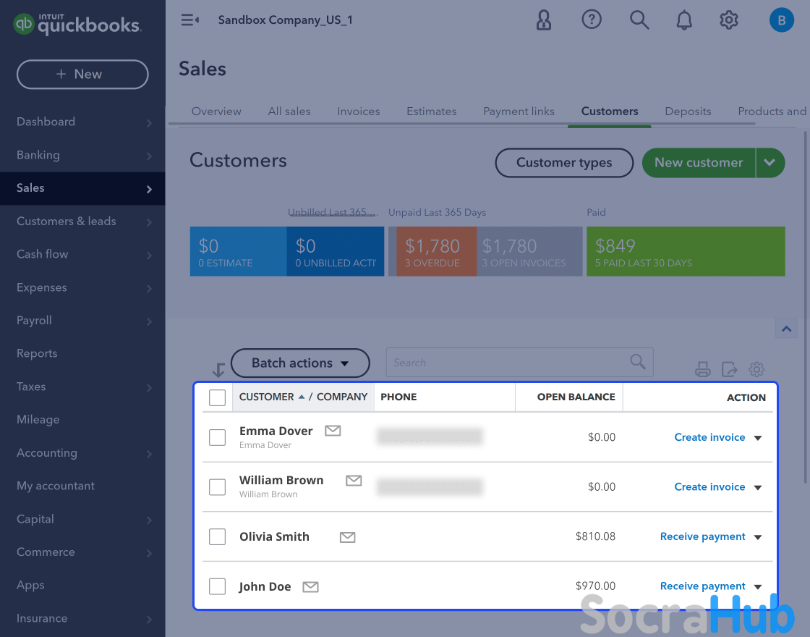The image size is (810, 637).
Task: Click Receive payment for Olivia Smith
Action: (702, 536)
